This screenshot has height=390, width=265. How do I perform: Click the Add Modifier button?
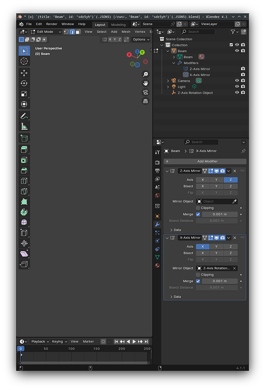pos(205,161)
